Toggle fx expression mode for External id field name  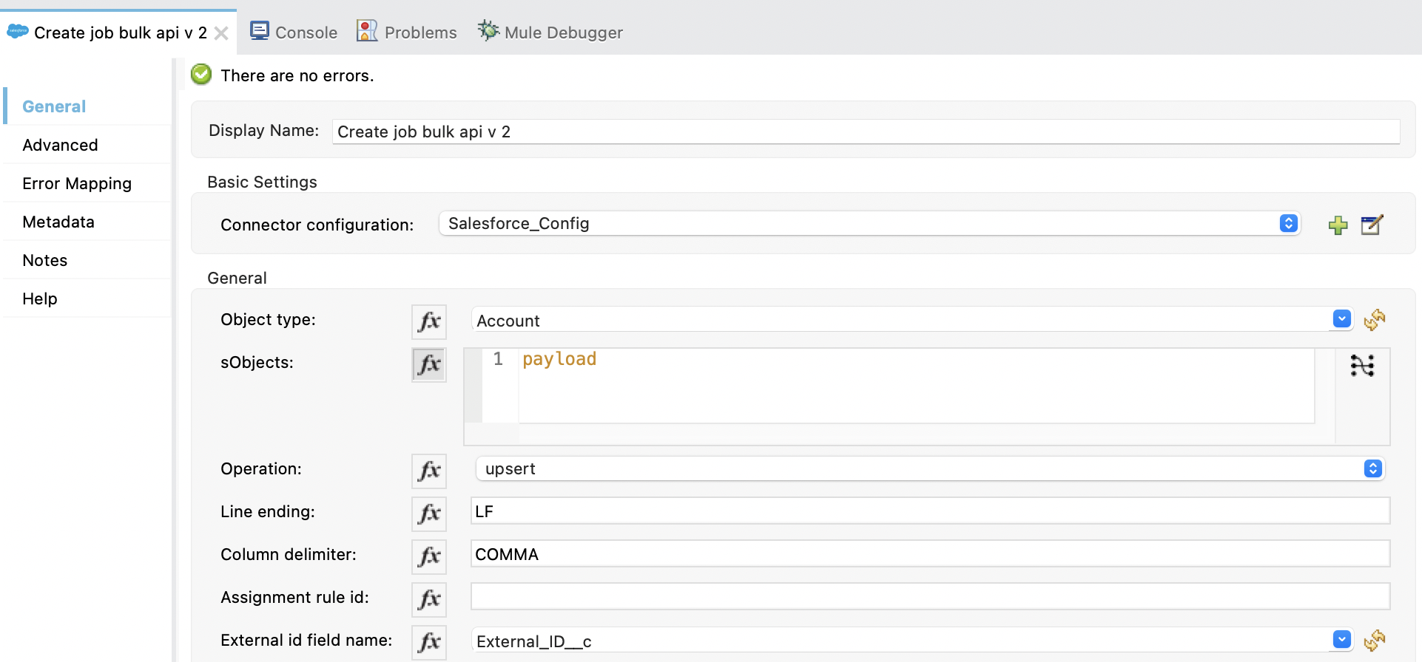[x=429, y=642]
